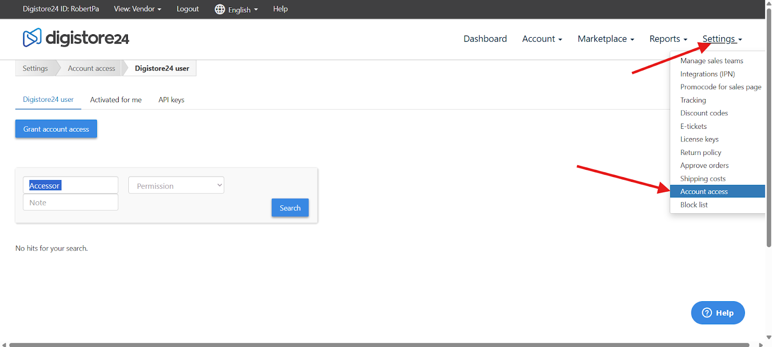Collapse the Settings menu

(x=722, y=39)
